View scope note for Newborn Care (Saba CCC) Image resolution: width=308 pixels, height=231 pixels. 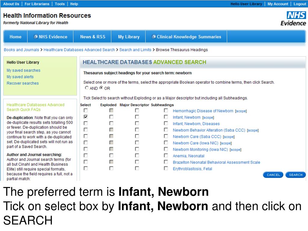click(x=229, y=137)
